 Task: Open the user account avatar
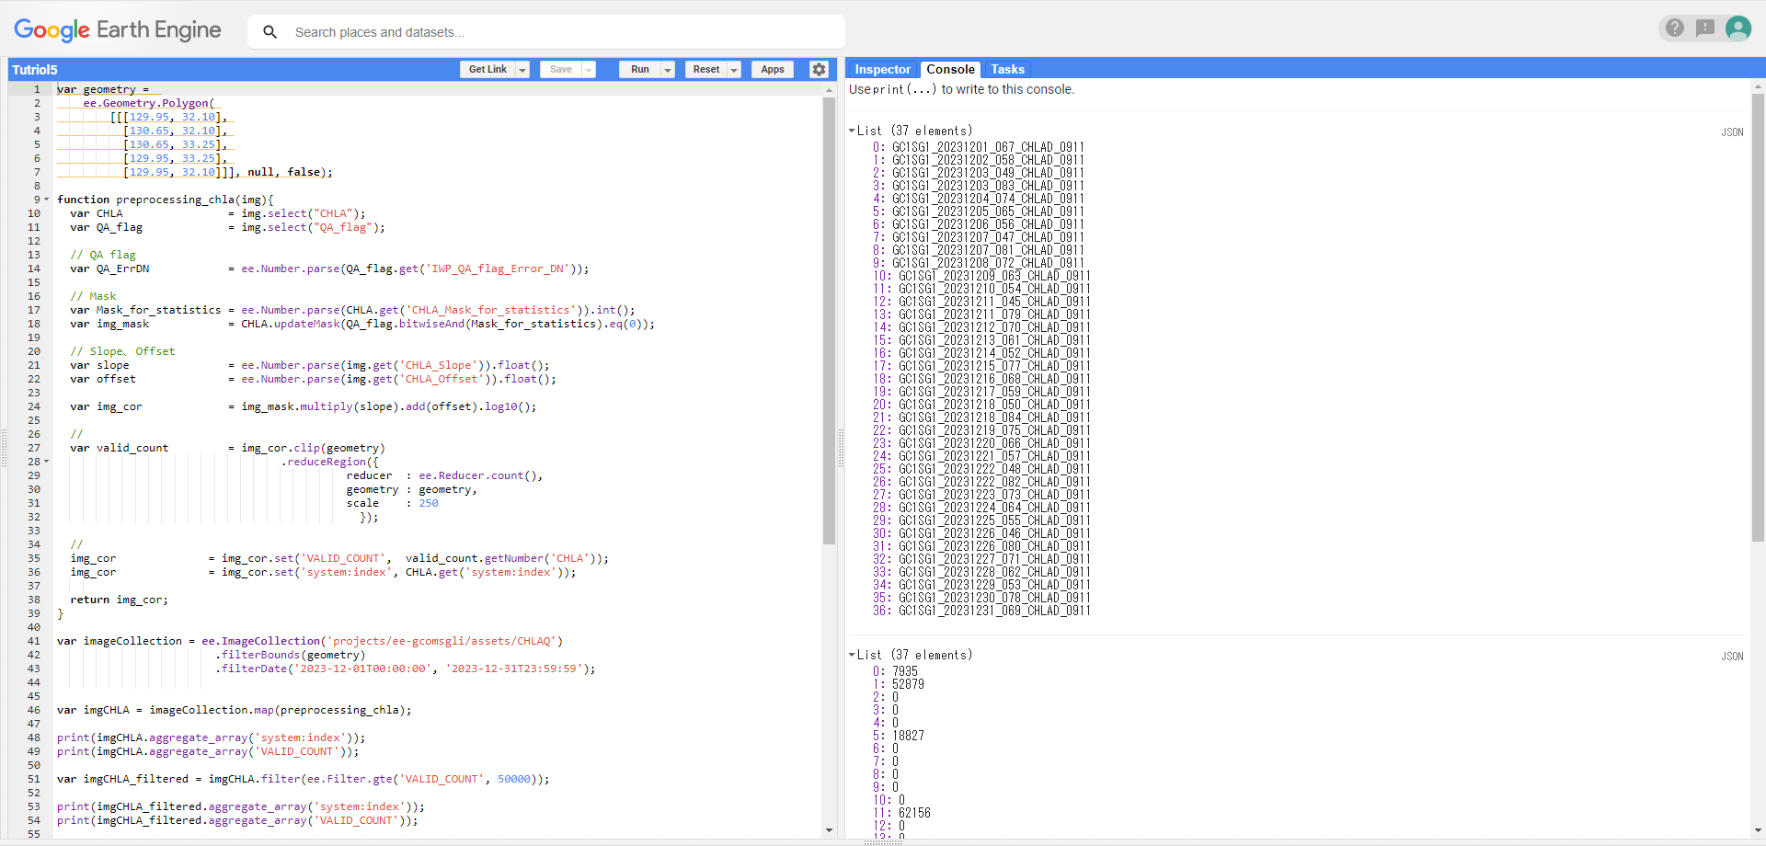[1737, 29]
